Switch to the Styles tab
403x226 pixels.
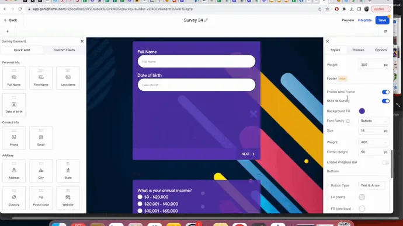(335, 50)
